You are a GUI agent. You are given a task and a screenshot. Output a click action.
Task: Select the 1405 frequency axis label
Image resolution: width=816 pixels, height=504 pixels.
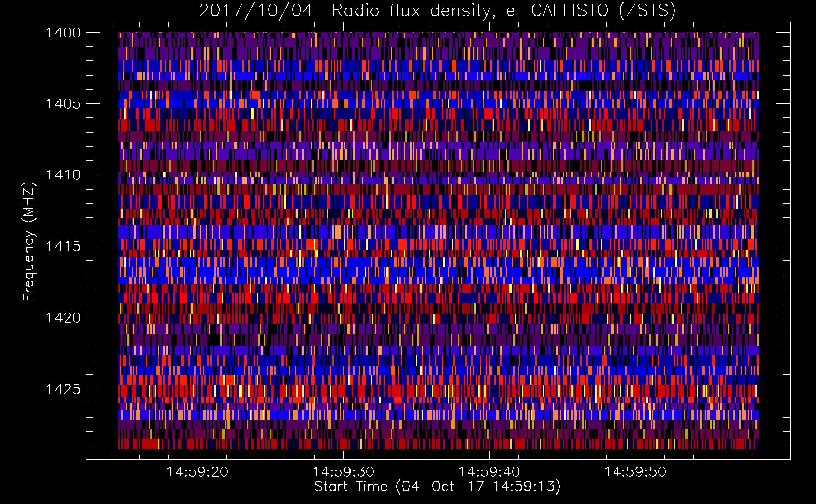tap(63, 104)
